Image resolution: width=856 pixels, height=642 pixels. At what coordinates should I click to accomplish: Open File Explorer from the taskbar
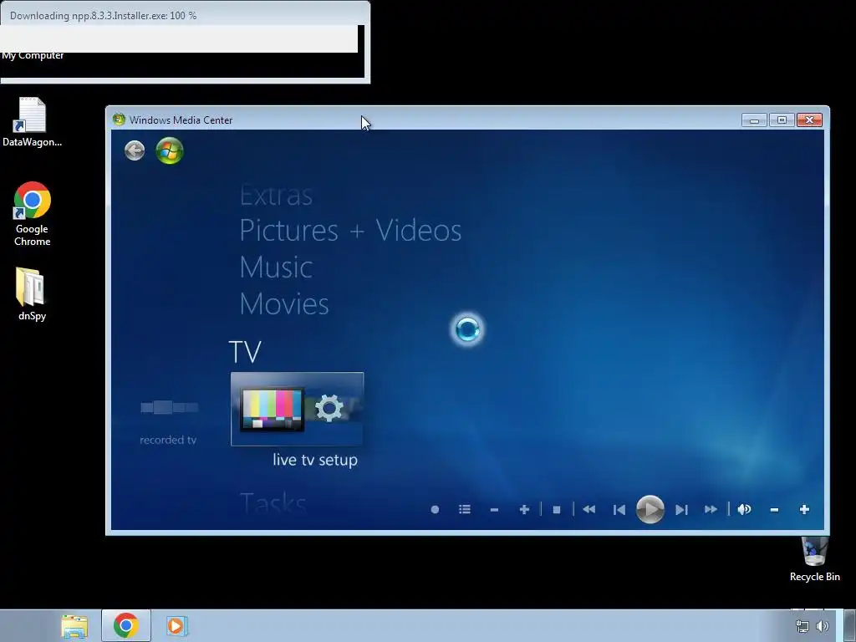74,626
